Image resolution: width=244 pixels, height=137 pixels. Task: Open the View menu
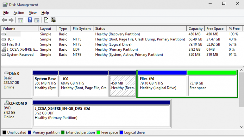(33, 13)
